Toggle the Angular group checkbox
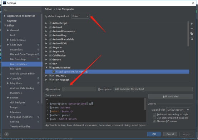This screenshot has height=140, width=198. (x=50, y=47)
